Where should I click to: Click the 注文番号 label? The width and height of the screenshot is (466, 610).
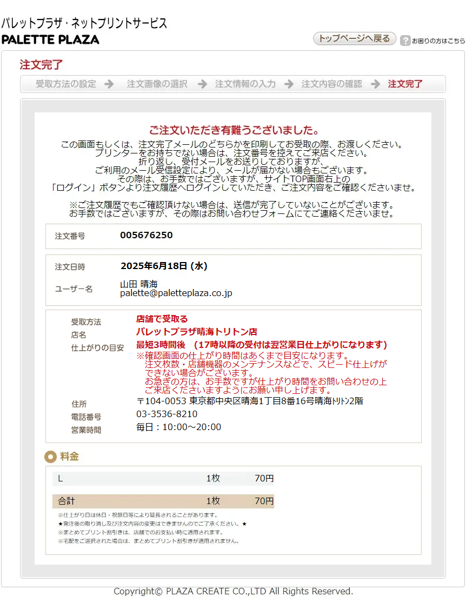(70, 236)
